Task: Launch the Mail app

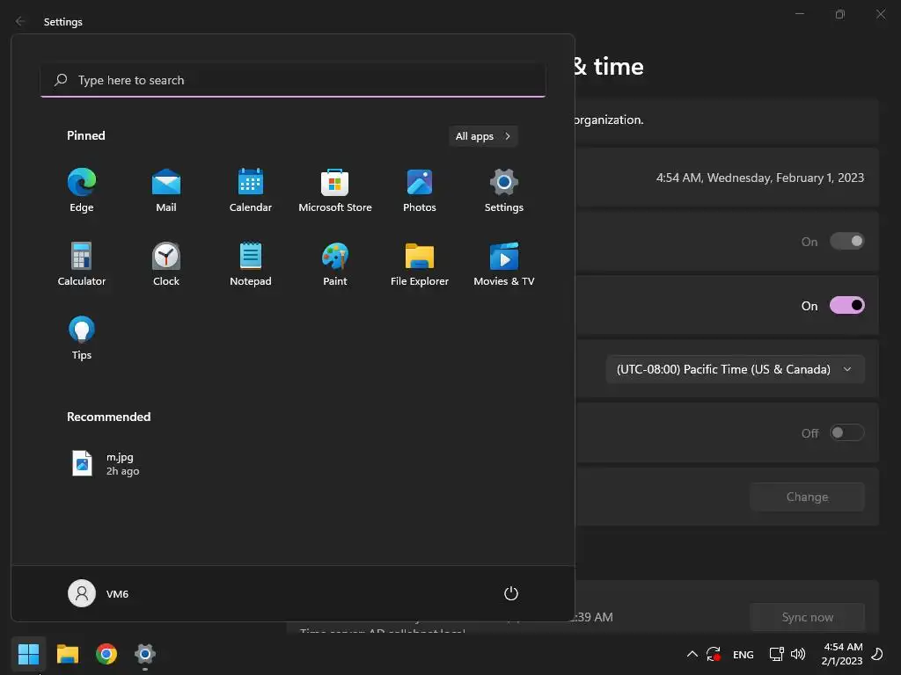Action: [166, 190]
